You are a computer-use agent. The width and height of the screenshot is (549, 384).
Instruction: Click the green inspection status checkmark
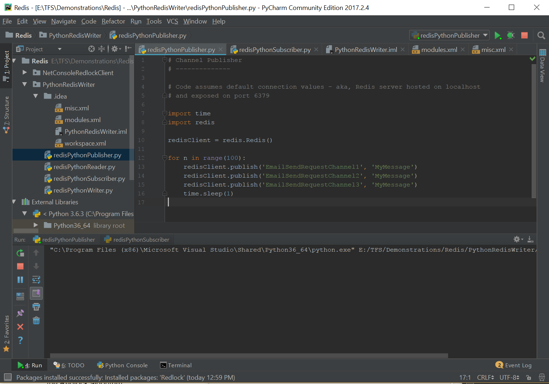pyautogui.click(x=532, y=59)
